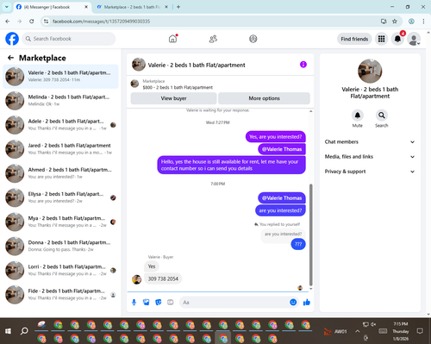This screenshot has height=344, width=431.
Task: Open the Melinda conversation in the list
Action: (x=60, y=101)
